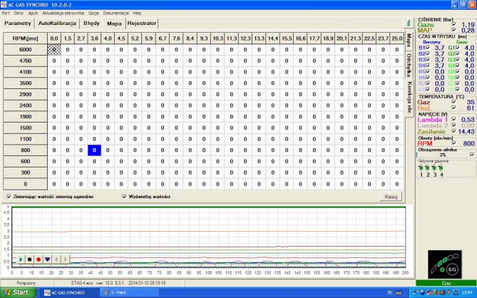Select the hatched cell at 6000 RPM, 0.0 ms
This screenshot has height=298, width=477.
tap(54, 50)
